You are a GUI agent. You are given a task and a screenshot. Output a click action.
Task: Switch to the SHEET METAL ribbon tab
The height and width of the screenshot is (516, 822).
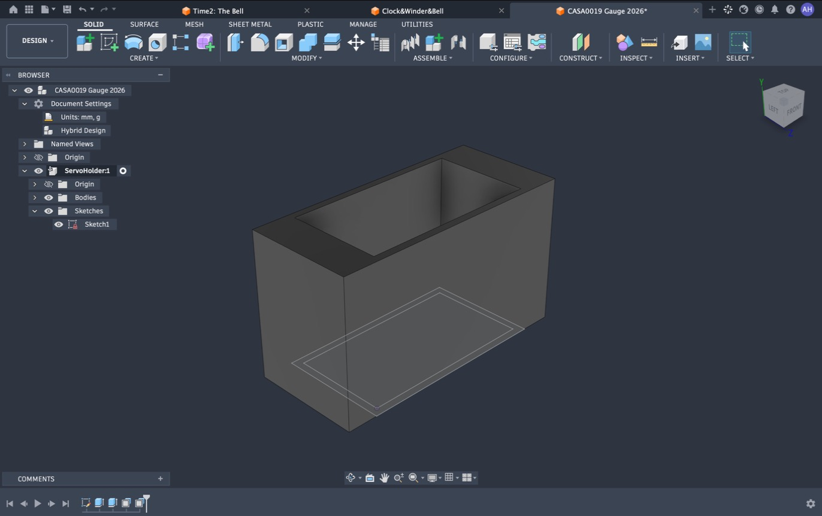coord(250,25)
